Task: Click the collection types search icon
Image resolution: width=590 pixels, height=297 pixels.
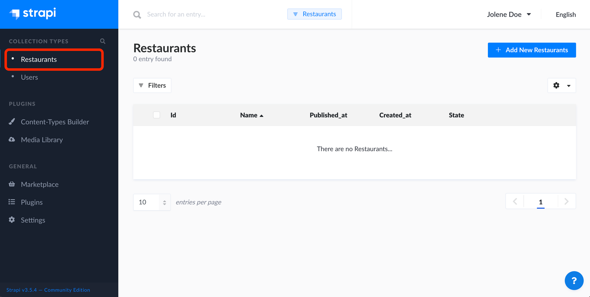Action: pyautogui.click(x=103, y=41)
